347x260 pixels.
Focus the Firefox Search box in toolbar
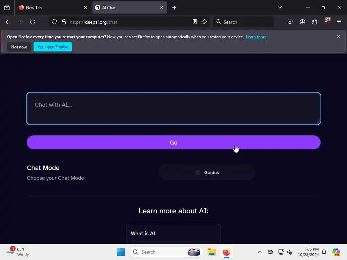[x=243, y=22]
